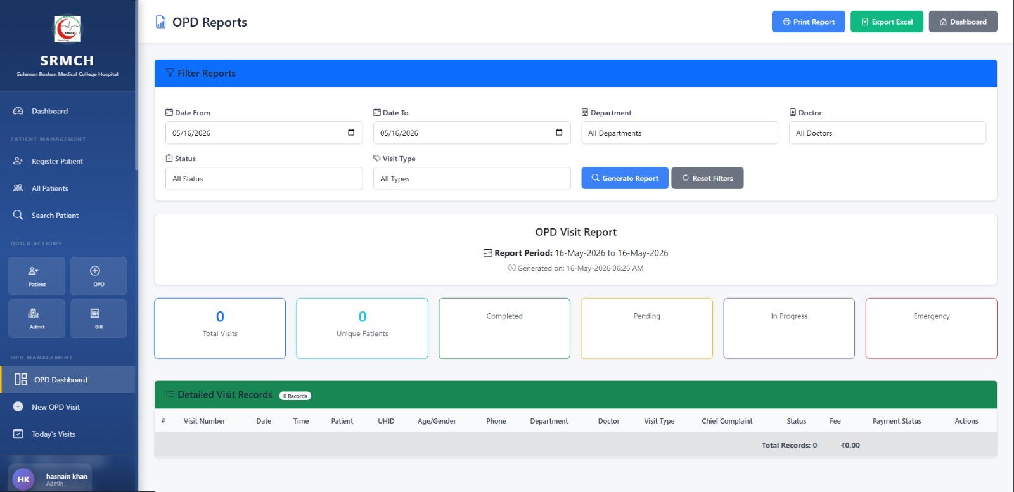Click the Print Report button
Screen dimensions: 1014x492
[809, 22]
